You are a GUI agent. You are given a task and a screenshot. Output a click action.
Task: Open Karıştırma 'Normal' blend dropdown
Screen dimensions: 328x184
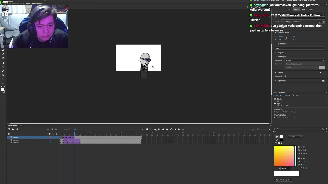pos(305,60)
